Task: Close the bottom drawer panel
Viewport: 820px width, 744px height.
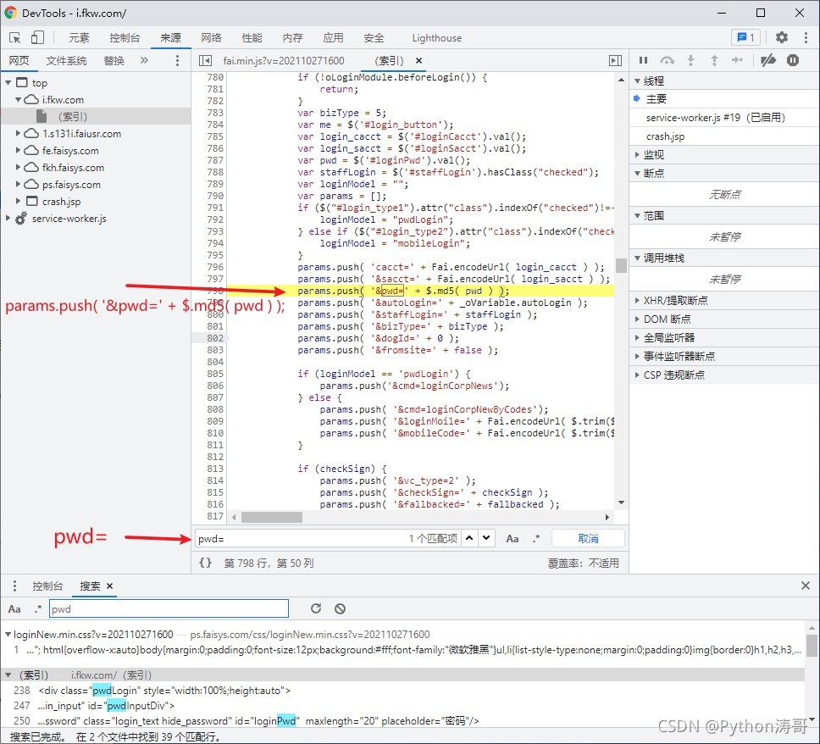Action: pos(806,586)
